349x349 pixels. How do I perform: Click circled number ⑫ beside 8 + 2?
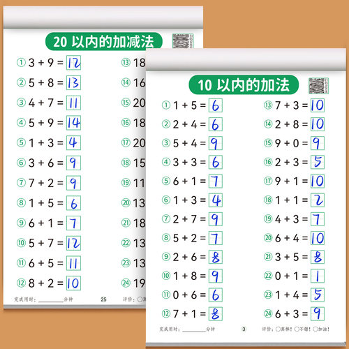click(x=21, y=283)
